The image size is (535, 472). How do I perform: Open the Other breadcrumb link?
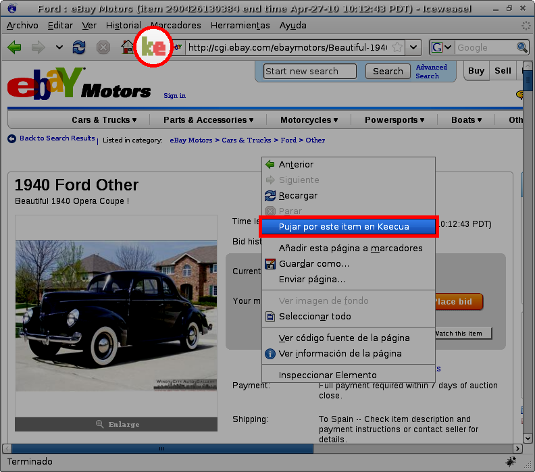pos(315,140)
